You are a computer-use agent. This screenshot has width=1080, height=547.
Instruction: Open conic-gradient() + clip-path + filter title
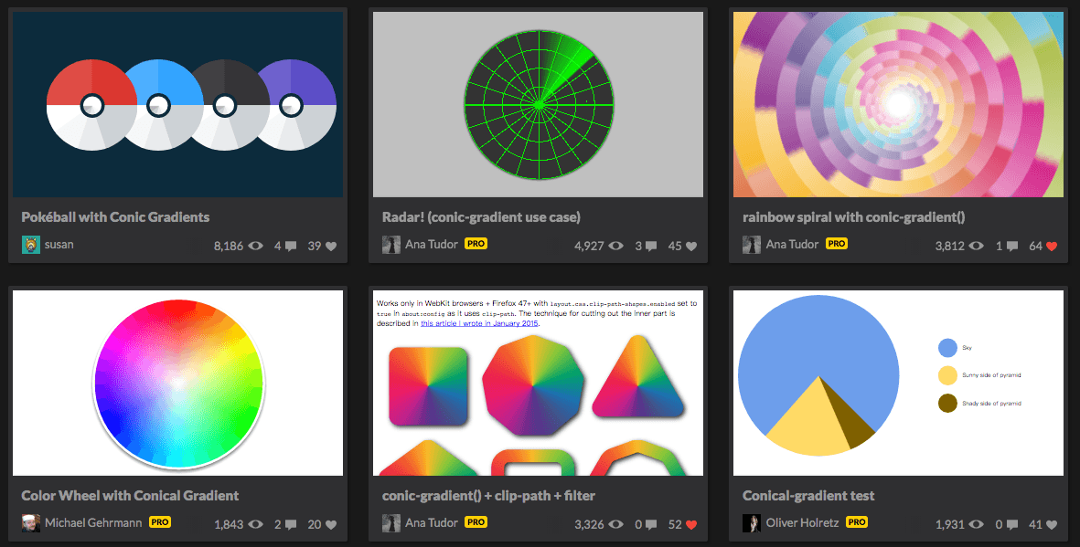[489, 495]
